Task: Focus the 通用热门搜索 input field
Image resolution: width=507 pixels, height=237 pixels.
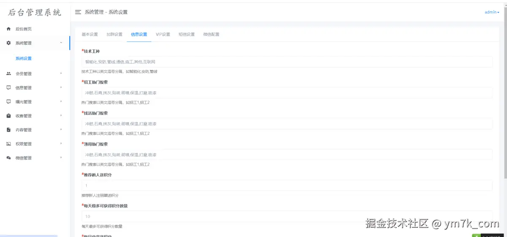Action: 287,155
